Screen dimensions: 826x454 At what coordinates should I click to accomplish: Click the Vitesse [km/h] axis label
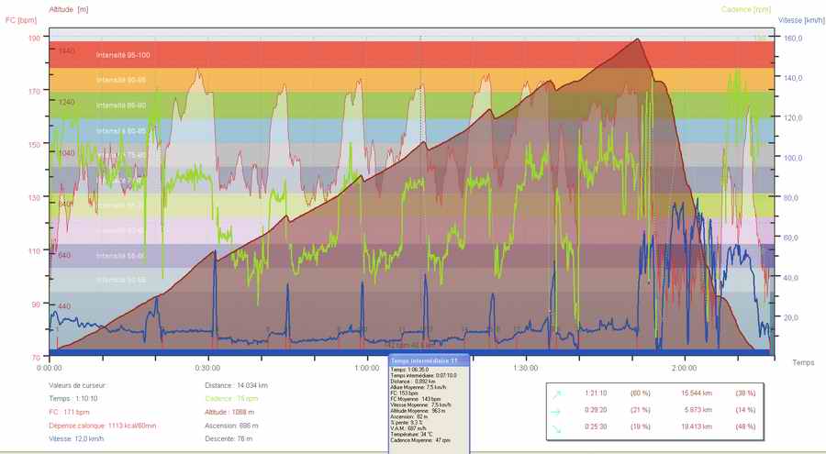[x=801, y=19]
